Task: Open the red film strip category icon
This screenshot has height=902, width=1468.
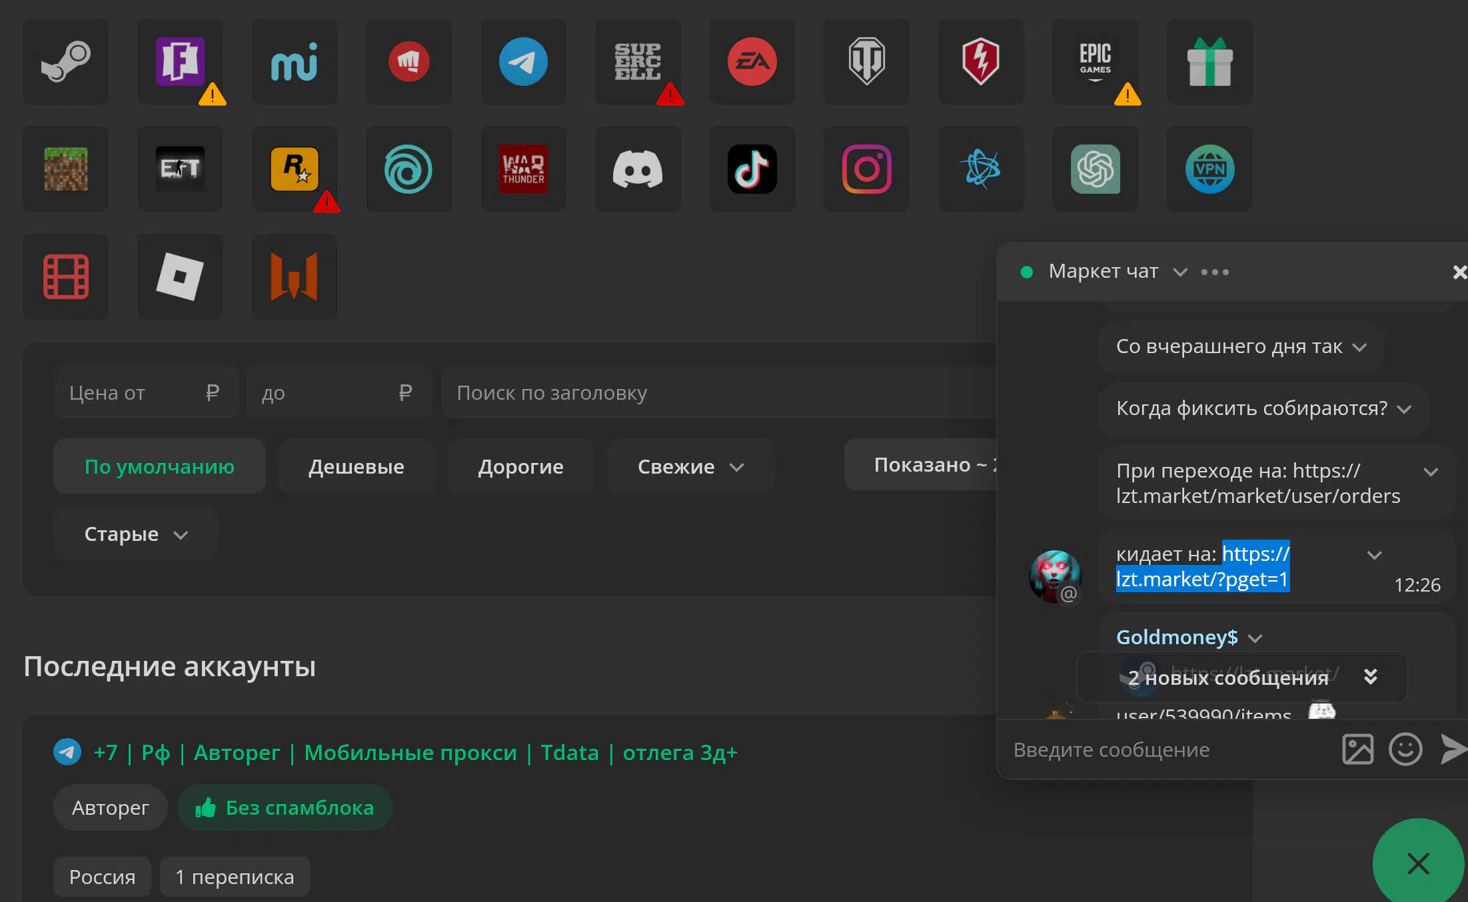Action: tap(65, 276)
